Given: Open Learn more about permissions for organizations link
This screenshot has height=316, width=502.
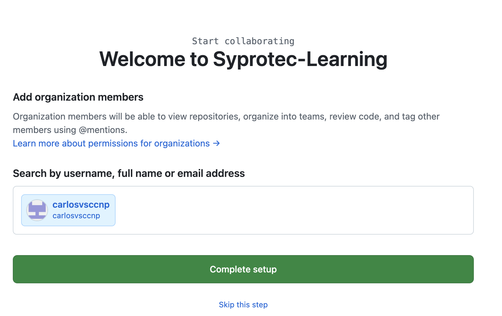Looking at the screenshot, I should click(116, 143).
